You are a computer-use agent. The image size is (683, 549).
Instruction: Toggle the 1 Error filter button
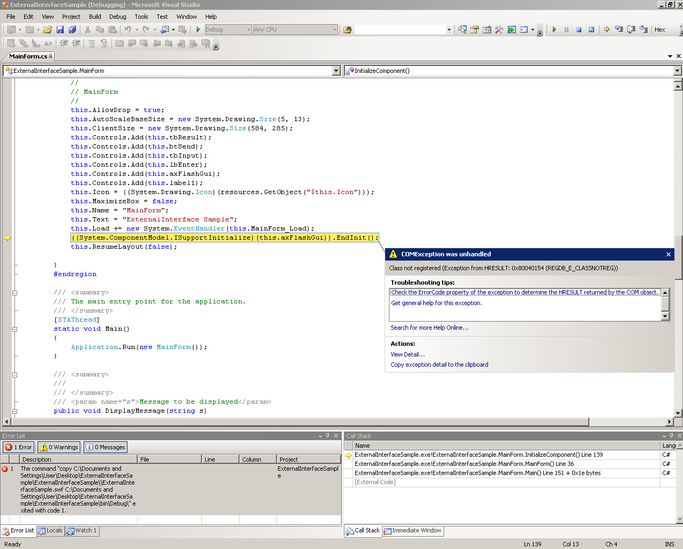pyautogui.click(x=19, y=447)
